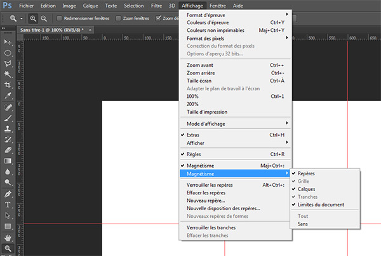Select the History Brush tool
Viewport: 381px width, 256px height.
8,140
